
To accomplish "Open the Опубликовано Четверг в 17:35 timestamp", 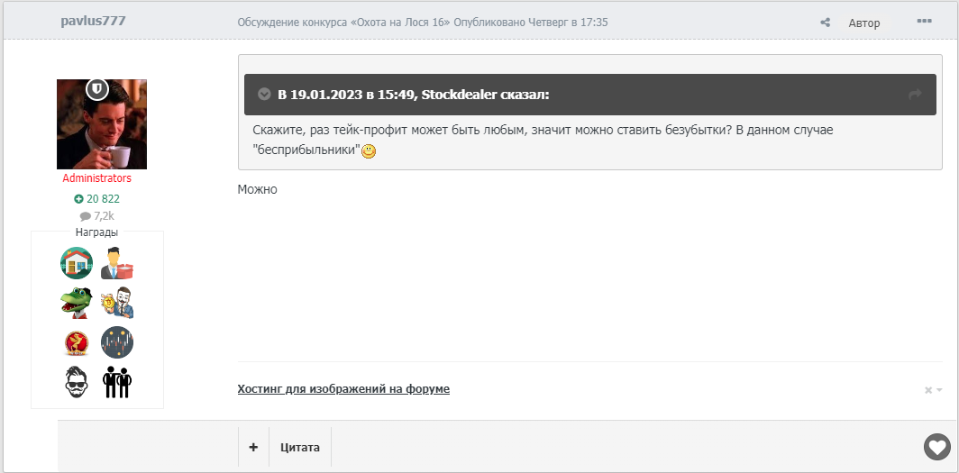I will coord(531,23).
